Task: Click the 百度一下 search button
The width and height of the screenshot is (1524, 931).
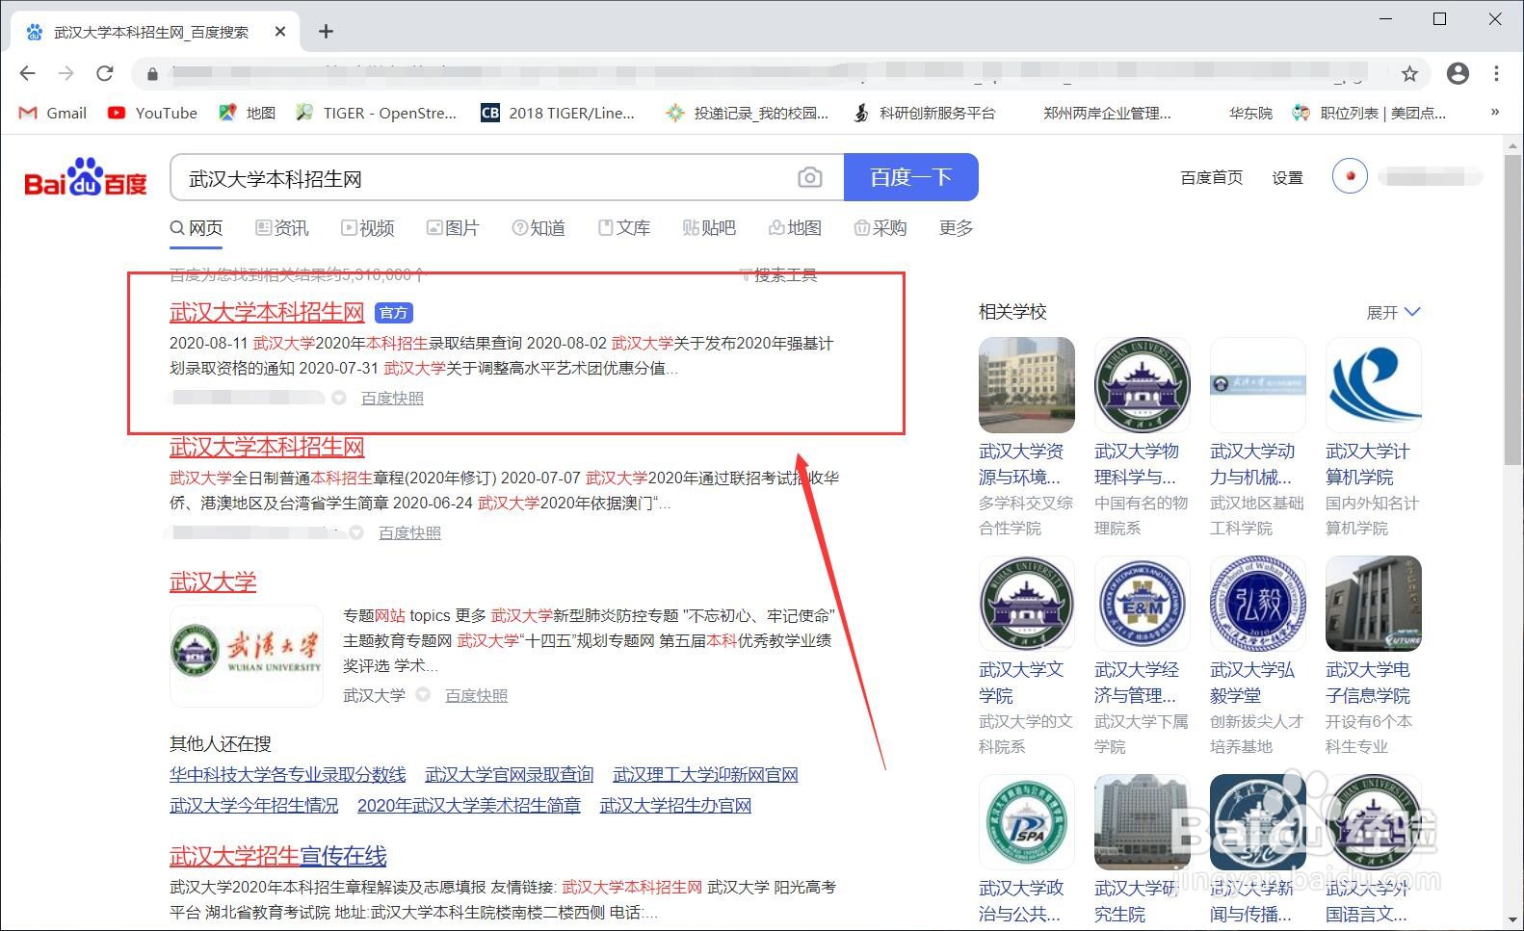Action: coord(910,177)
